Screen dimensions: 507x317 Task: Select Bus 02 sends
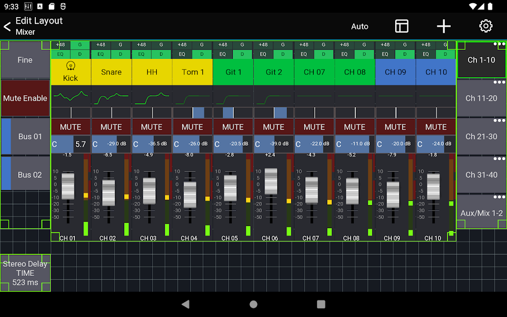[25, 175]
